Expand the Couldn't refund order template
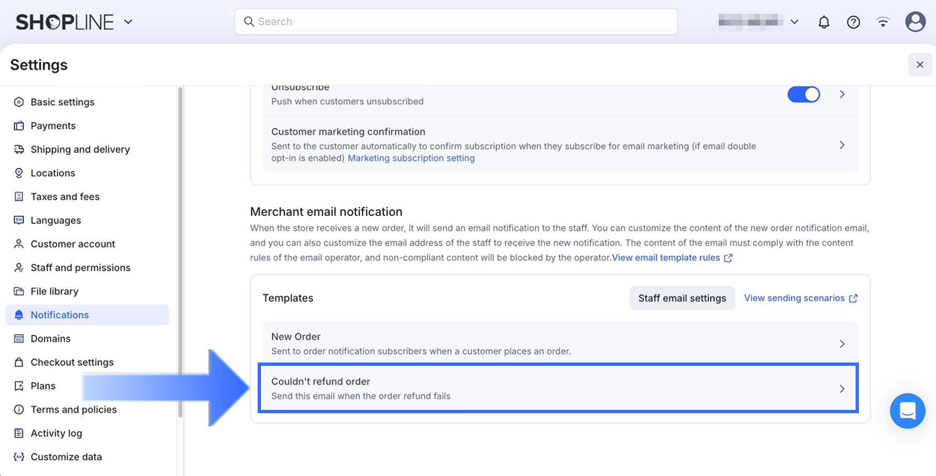The width and height of the screenshot is (936, 476). coord(558,388)
